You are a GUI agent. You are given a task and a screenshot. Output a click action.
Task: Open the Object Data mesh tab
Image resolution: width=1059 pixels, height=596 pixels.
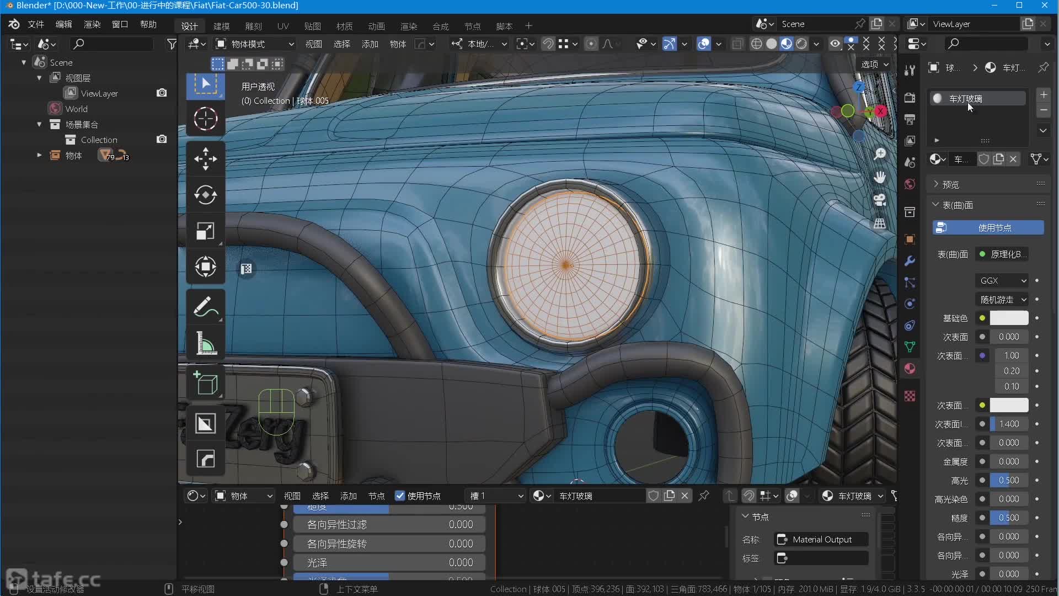[x=910, y=347]
